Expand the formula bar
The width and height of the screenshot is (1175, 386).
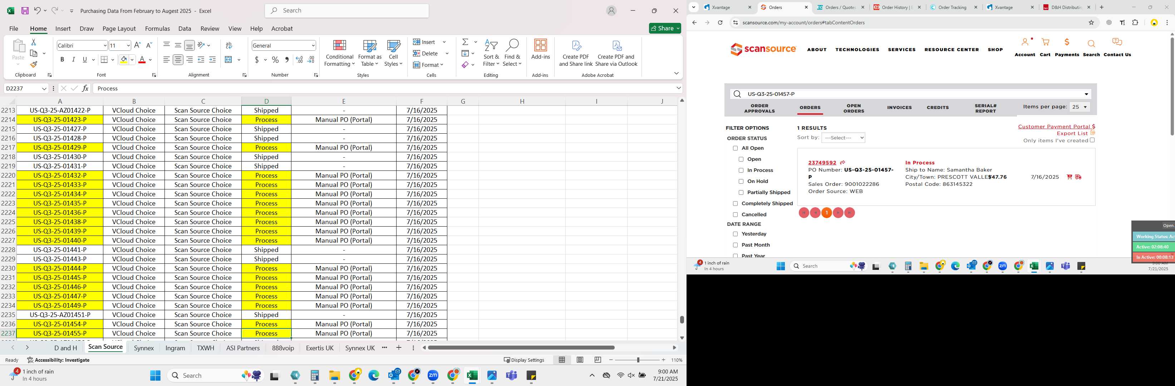click(x=678, y=88)
